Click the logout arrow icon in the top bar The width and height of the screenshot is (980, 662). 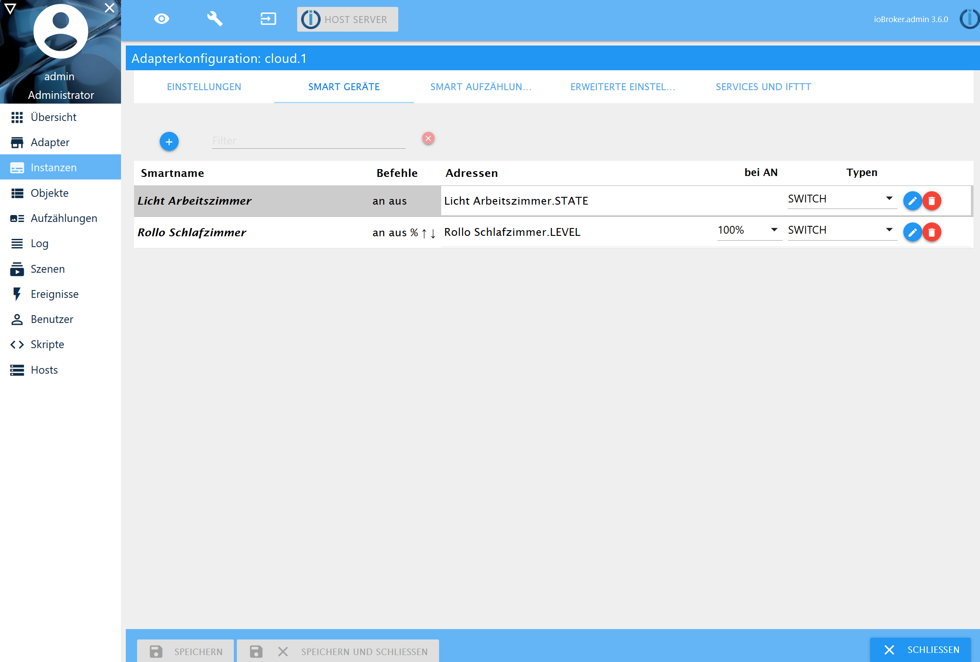(x=268, y=19)
